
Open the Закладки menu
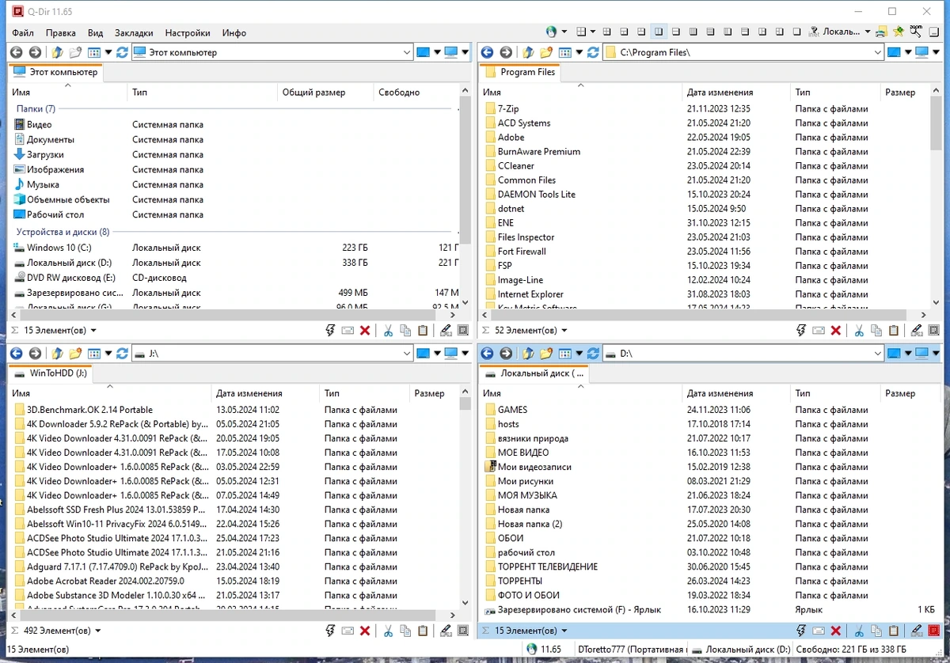click(x=134, y=32)
